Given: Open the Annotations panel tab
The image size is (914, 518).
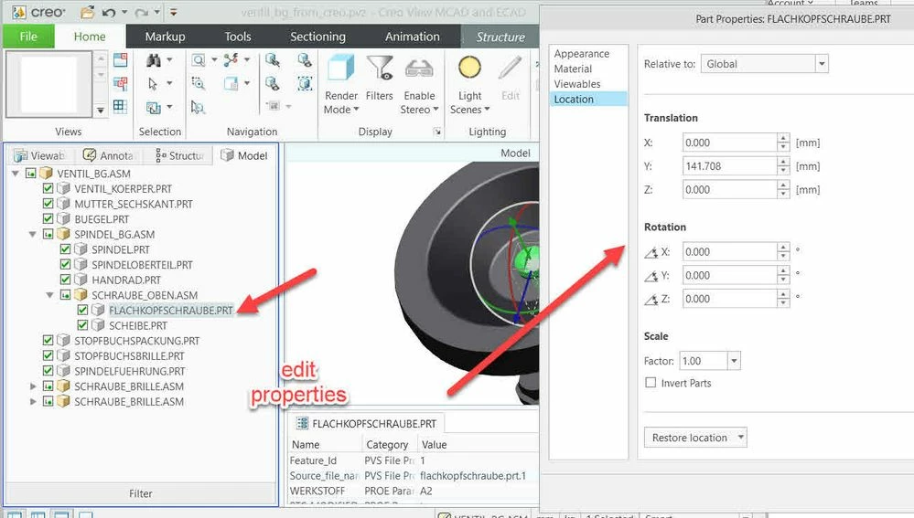Looking at the screenshot, I should point(109,155).
